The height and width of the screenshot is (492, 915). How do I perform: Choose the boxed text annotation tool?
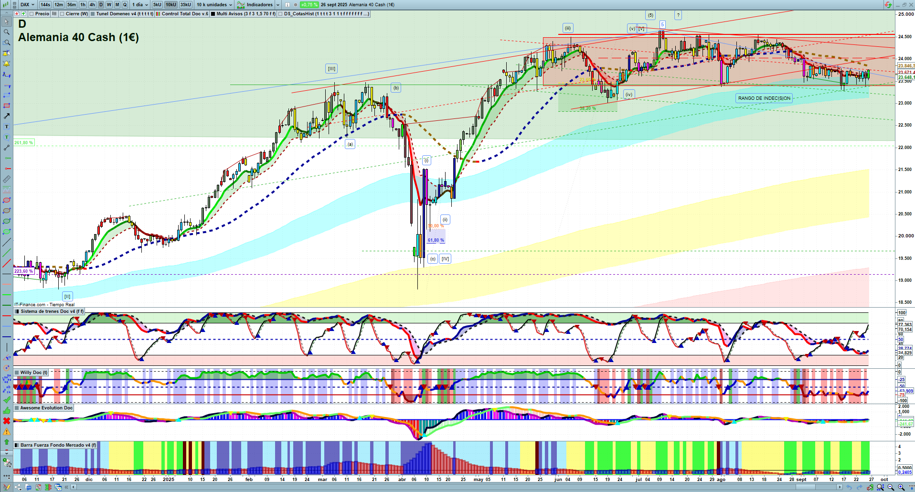tap(7, 127)
